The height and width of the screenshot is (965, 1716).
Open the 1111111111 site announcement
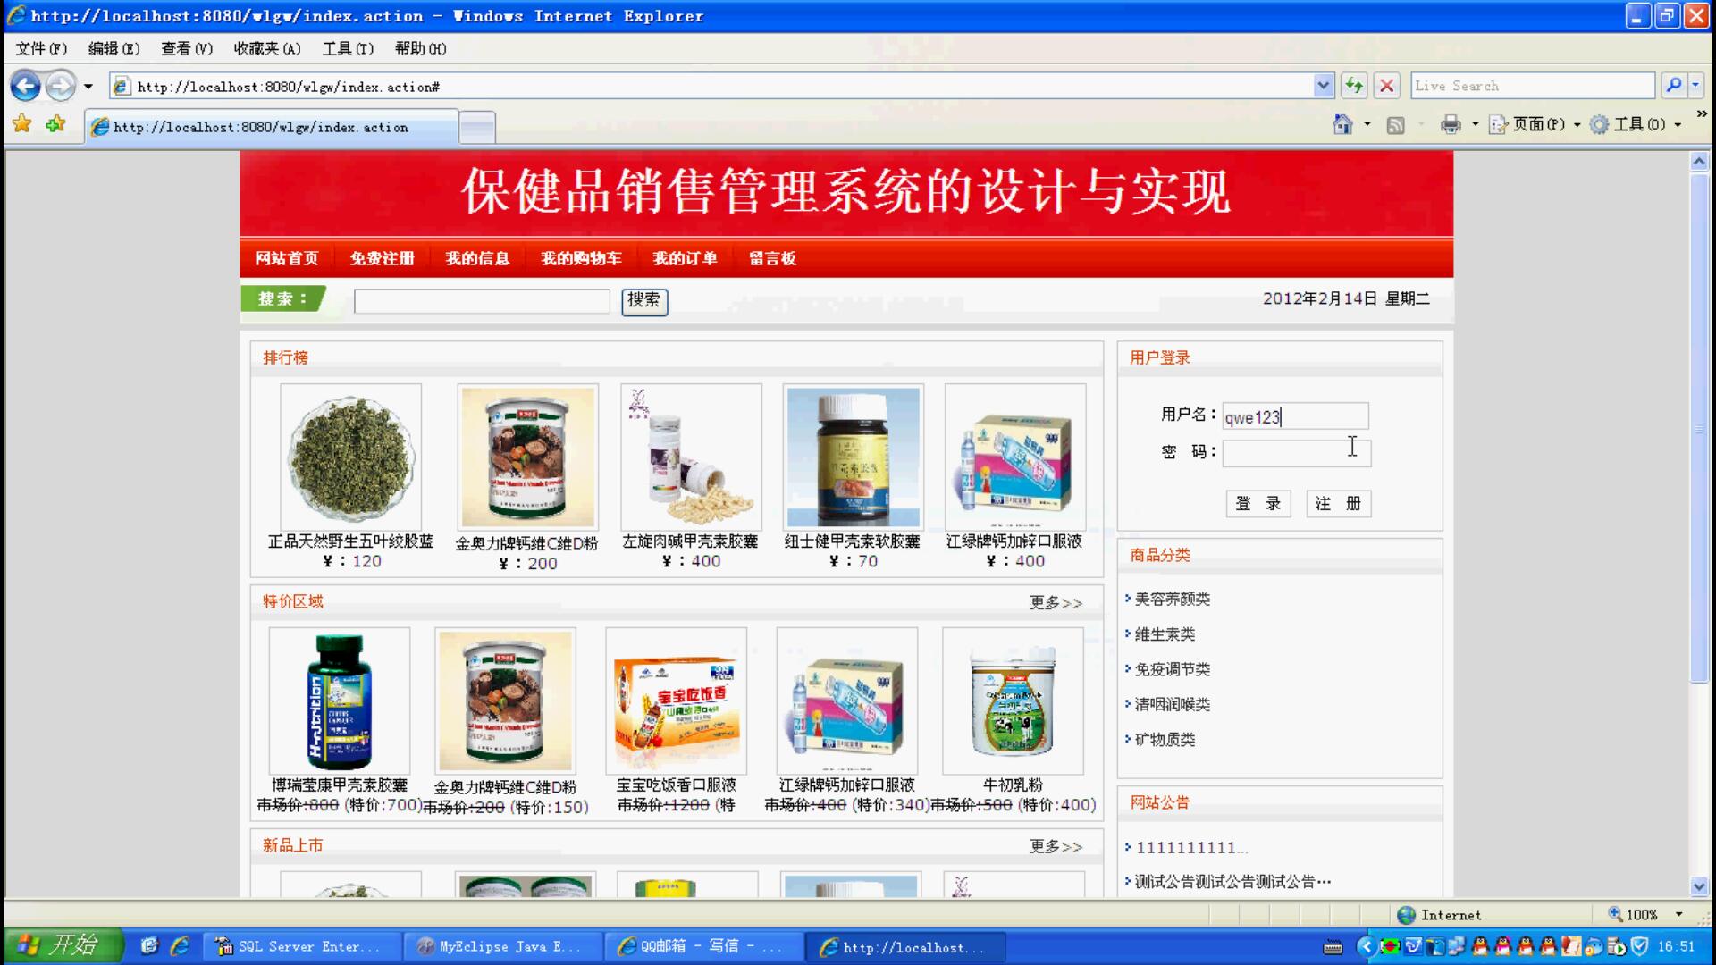[x=1191, y=847]
